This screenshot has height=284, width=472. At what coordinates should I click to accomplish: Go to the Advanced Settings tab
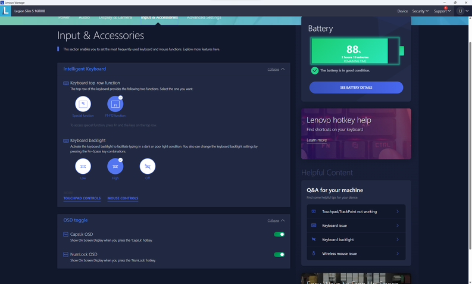coord(204,18)
